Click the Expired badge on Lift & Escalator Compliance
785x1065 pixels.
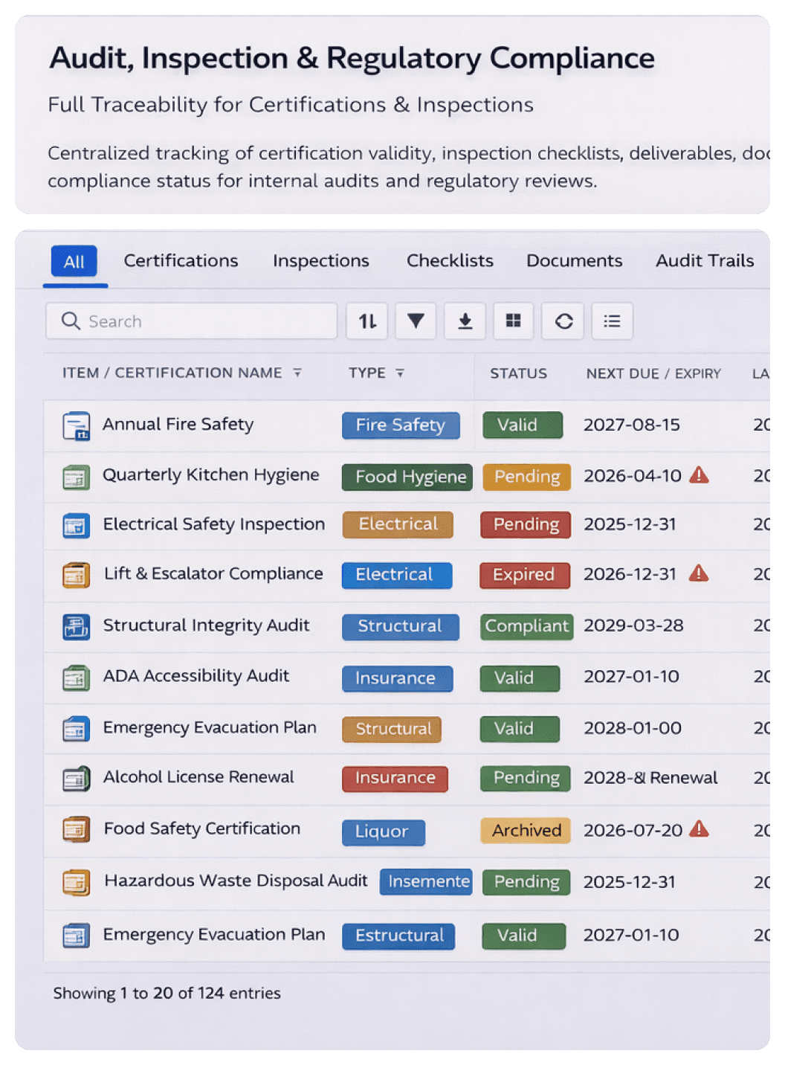click(524, 575)
